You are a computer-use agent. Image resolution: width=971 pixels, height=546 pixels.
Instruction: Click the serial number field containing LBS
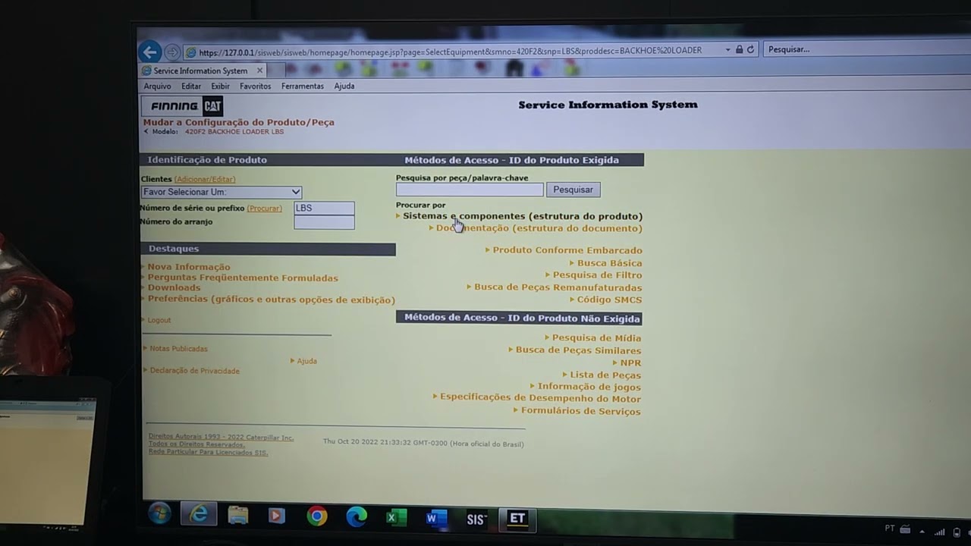324,208
